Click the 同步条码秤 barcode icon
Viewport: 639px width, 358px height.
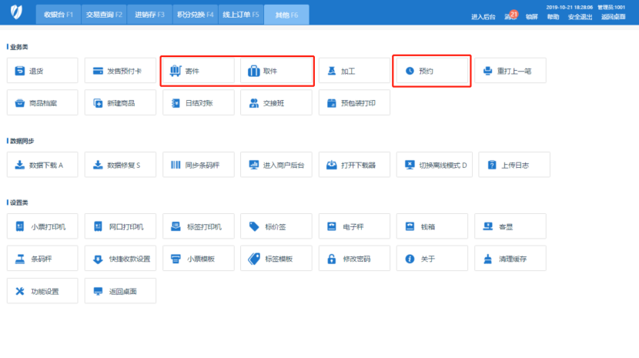176,165
